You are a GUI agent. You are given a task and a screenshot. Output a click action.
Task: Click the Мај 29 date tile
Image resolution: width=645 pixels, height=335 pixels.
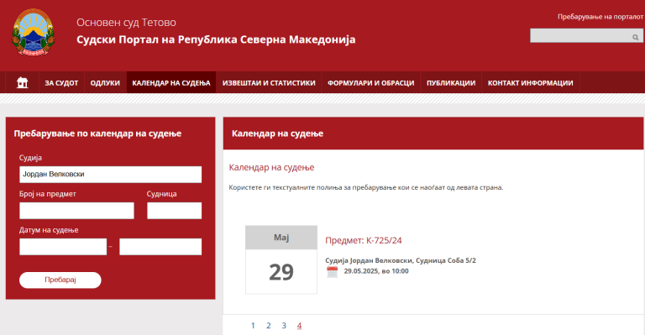click(x=281, y=259)
